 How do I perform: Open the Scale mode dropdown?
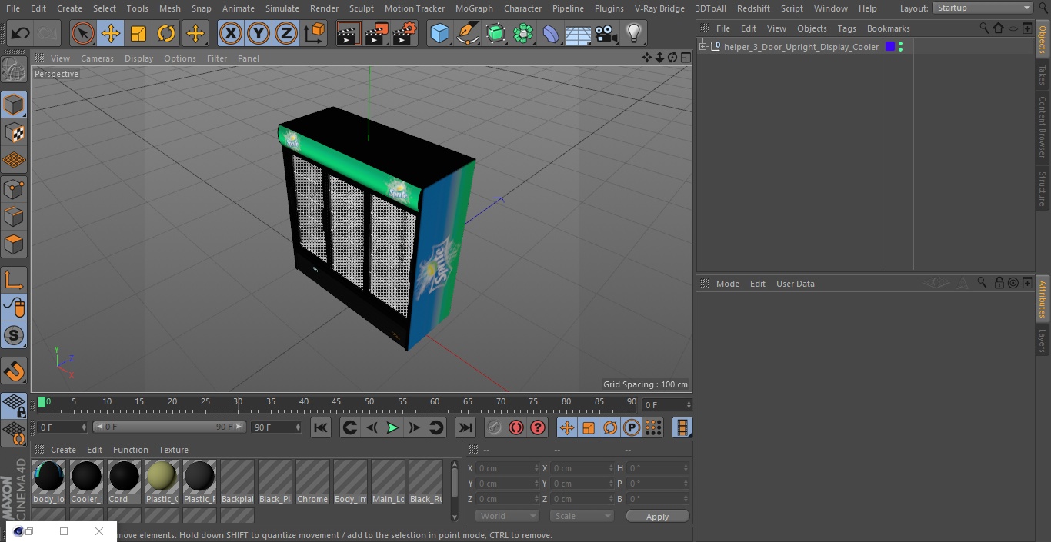[x=582, y=516]
